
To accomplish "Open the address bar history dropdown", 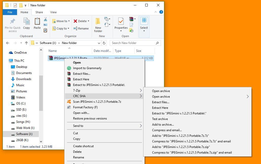I will 99,43.
